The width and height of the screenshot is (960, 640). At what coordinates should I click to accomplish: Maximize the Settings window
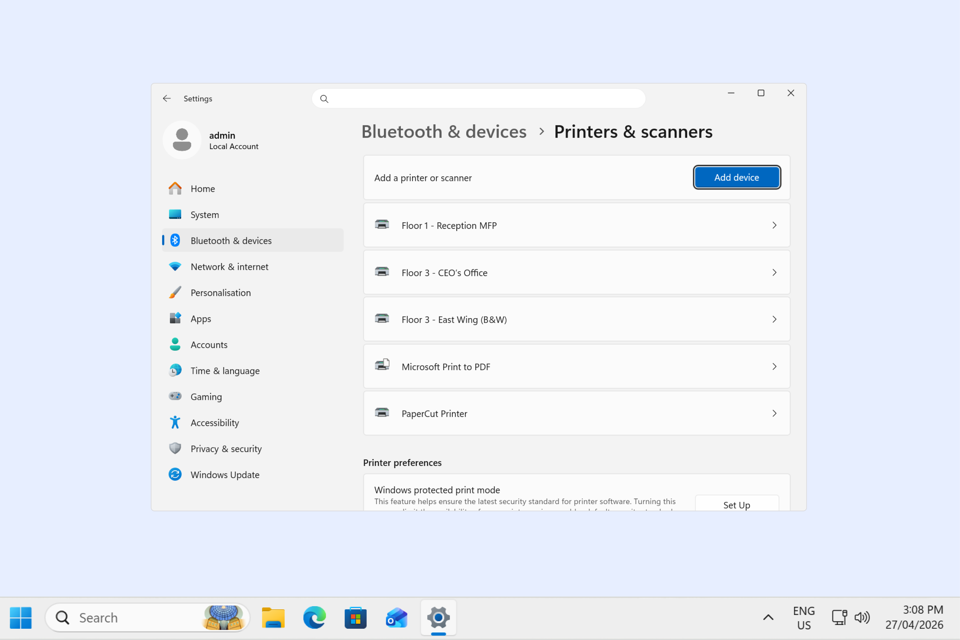[761, 93]
